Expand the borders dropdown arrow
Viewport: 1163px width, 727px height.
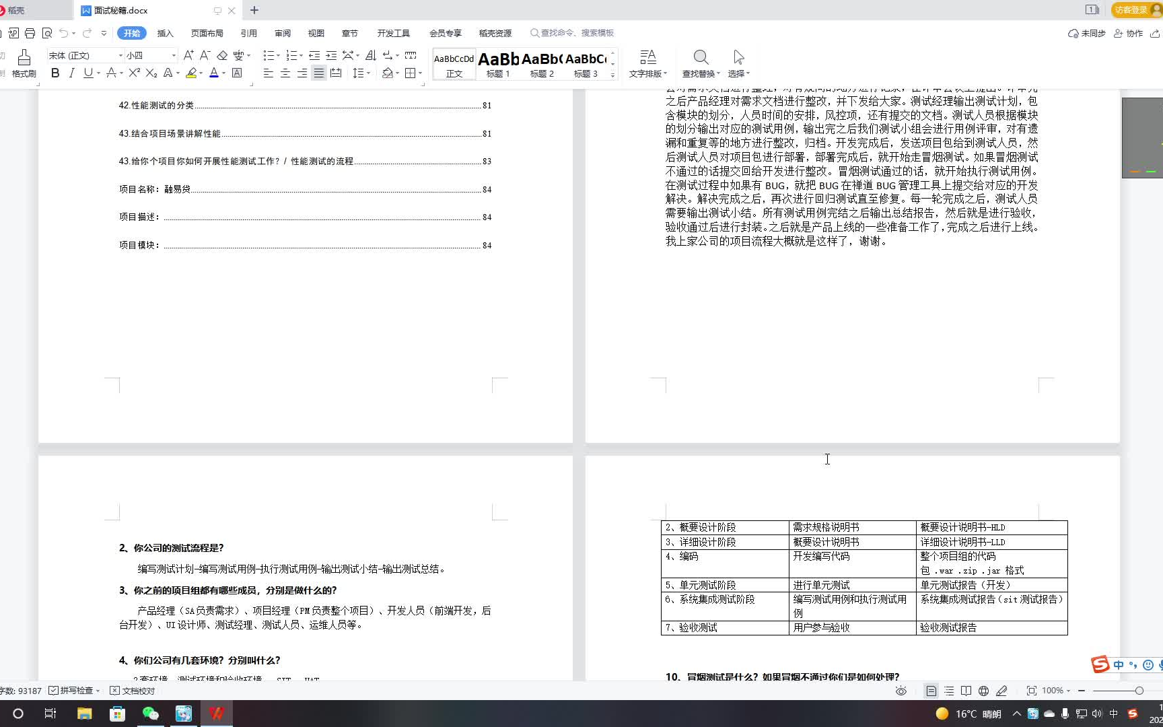420,73
